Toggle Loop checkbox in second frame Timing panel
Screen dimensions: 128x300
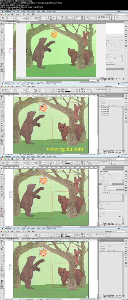click(112, 105)
